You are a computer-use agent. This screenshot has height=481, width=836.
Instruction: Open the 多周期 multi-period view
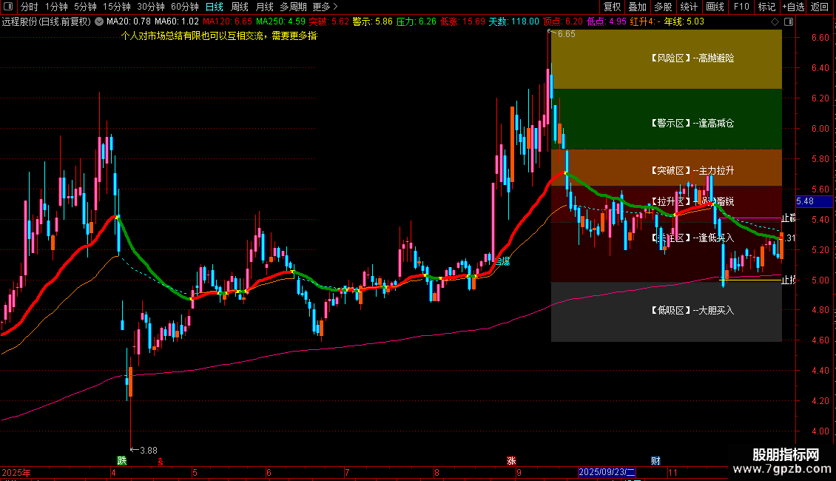pos(293,7)
